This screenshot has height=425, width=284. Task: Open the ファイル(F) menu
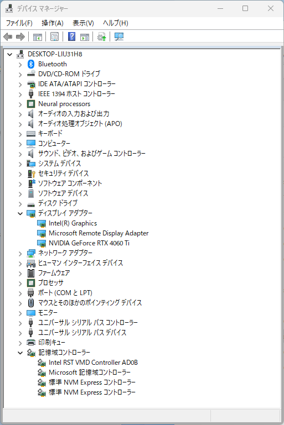pyautogui.click(x=19, y=23)
